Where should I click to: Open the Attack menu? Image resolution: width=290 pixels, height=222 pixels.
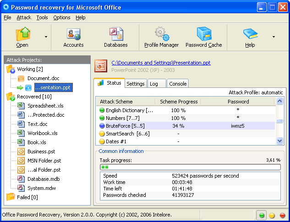(x=24, y=17)
